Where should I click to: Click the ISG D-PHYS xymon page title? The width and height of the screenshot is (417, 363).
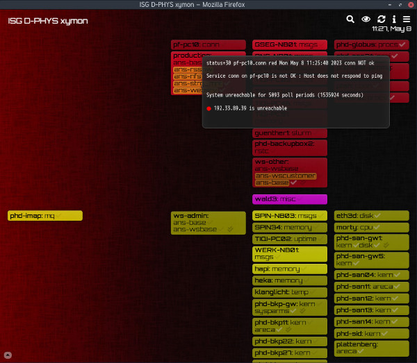pyautogui.click(x=48, y=21)
